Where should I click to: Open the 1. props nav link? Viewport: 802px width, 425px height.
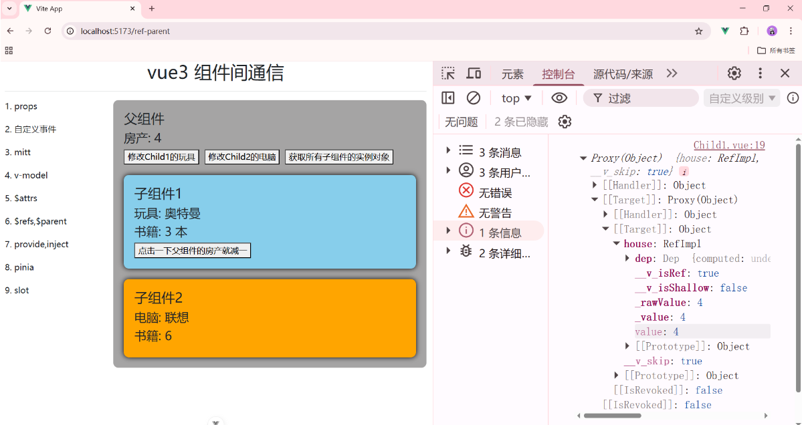click(x=21, y=106)
